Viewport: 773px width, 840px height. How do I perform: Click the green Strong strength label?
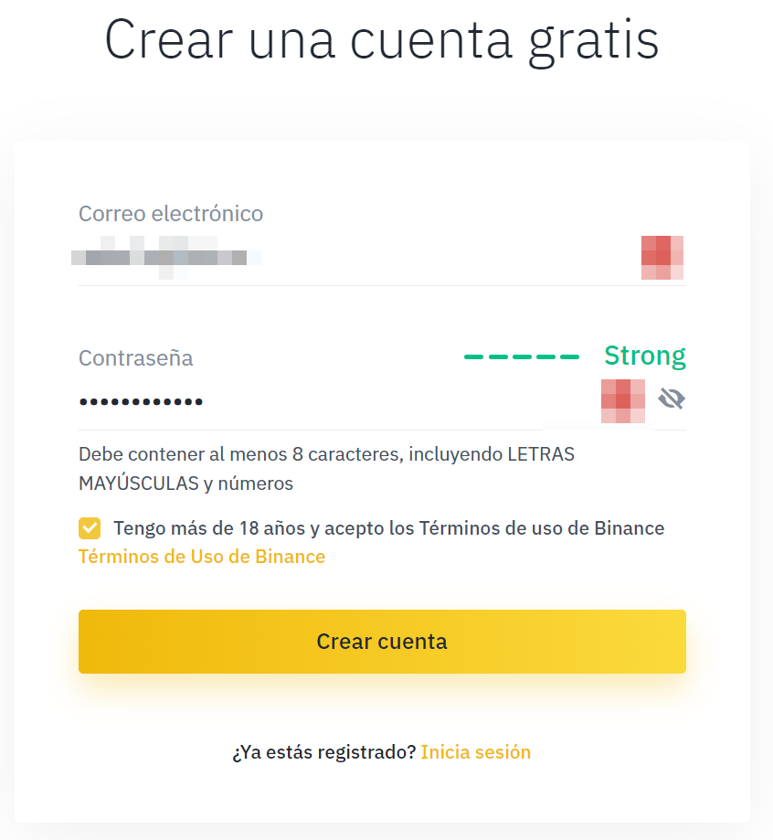[x=645, y=356]
